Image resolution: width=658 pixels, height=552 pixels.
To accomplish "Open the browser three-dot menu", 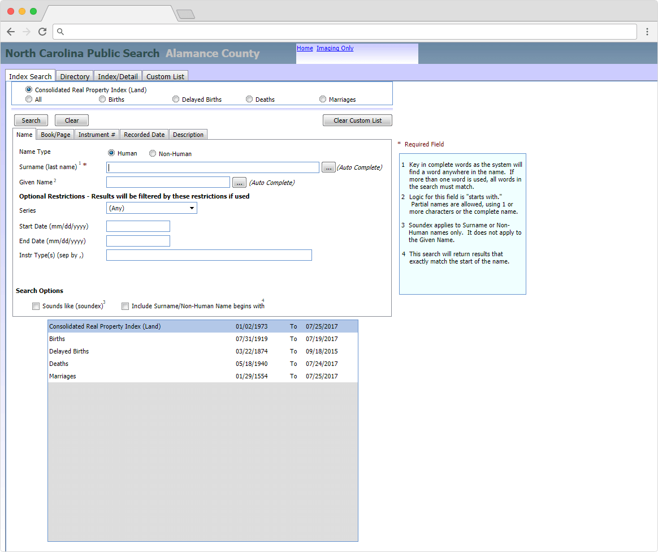I will pos(647,32).
